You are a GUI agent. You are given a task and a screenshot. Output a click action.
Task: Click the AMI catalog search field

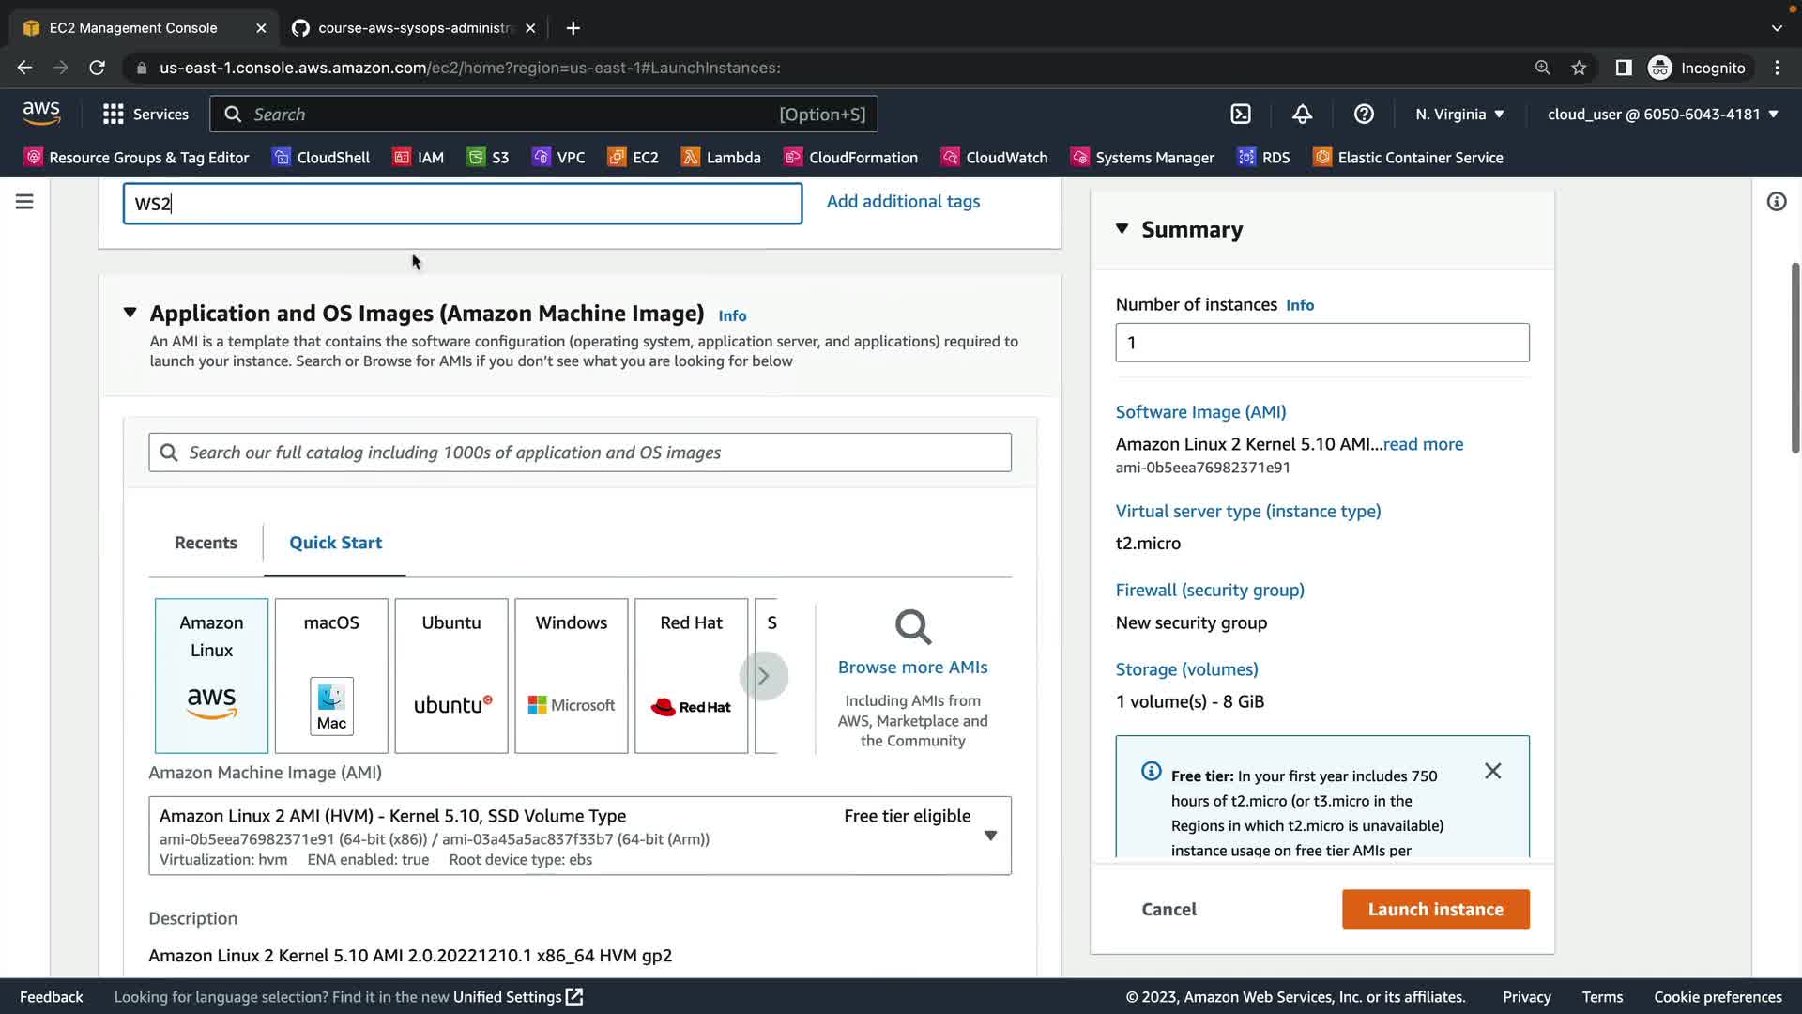pos(579,453)
